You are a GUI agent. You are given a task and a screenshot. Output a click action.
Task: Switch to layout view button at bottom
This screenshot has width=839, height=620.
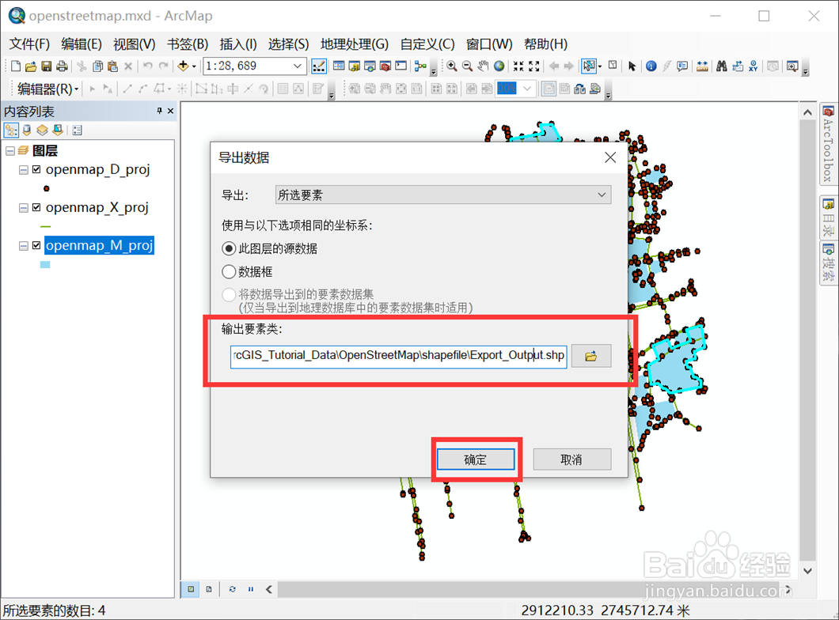click(209, 589)
